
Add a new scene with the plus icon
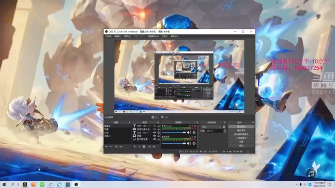click(106, 147)
